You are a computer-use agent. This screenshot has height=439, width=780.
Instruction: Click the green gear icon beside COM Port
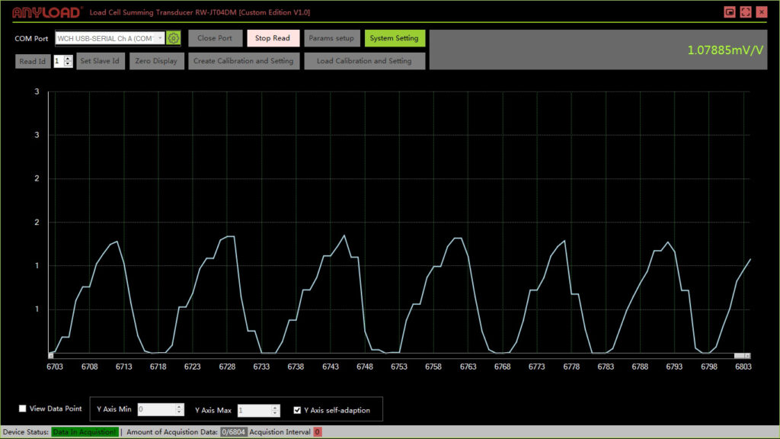pyautogui.click(x=174, y=38)
